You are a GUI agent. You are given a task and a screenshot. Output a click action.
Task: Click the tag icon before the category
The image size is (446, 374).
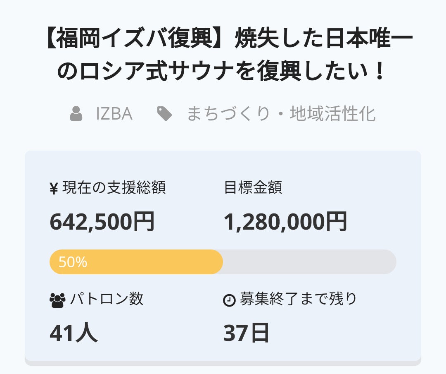point(164,114)
